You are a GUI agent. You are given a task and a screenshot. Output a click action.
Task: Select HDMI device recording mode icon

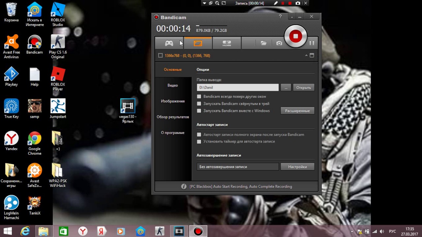point(227,43)
